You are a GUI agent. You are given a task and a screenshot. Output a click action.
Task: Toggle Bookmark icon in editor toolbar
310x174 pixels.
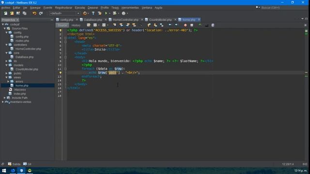pos(162,25)
